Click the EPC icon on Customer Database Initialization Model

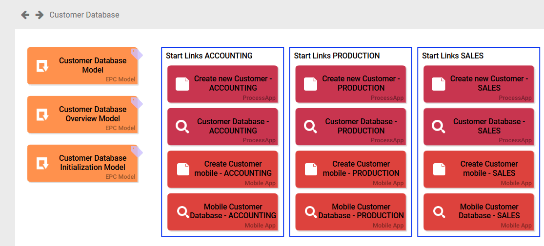(x=43, y=163)
